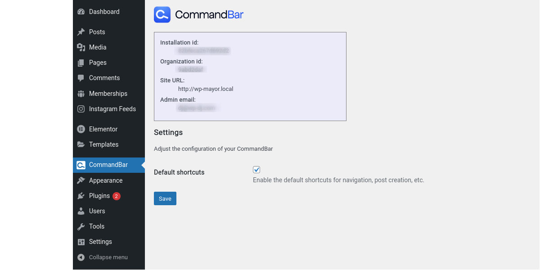Click the Posts pushpin icon

tap(81, 32)
